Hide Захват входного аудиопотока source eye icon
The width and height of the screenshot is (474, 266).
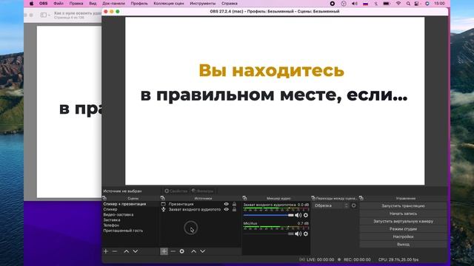(226, 209)
